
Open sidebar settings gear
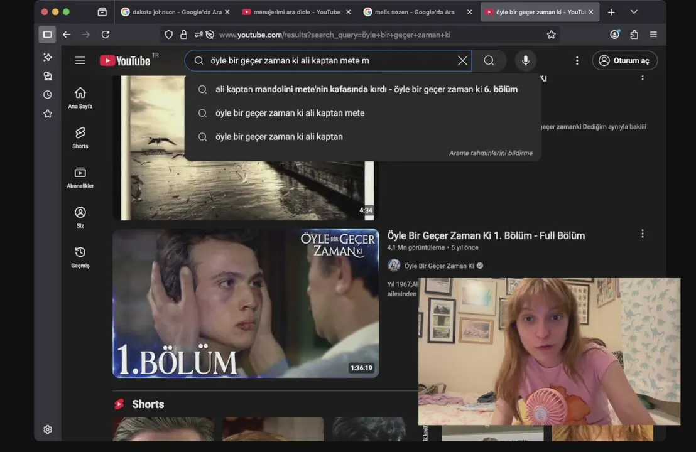pyautogui.click(x=48, y=429)
